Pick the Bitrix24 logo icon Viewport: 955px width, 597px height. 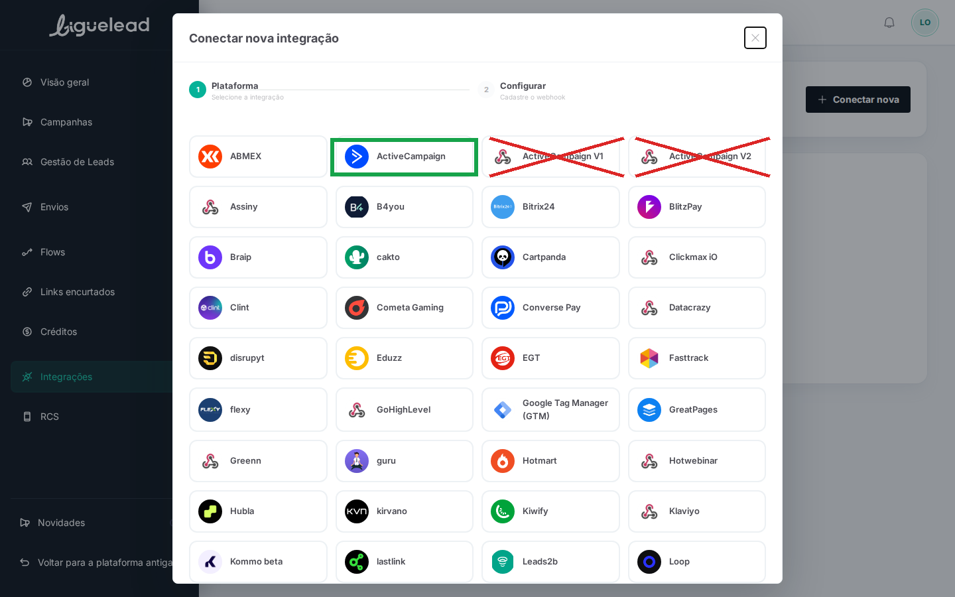pyautogui.click(x=503, y=207)
